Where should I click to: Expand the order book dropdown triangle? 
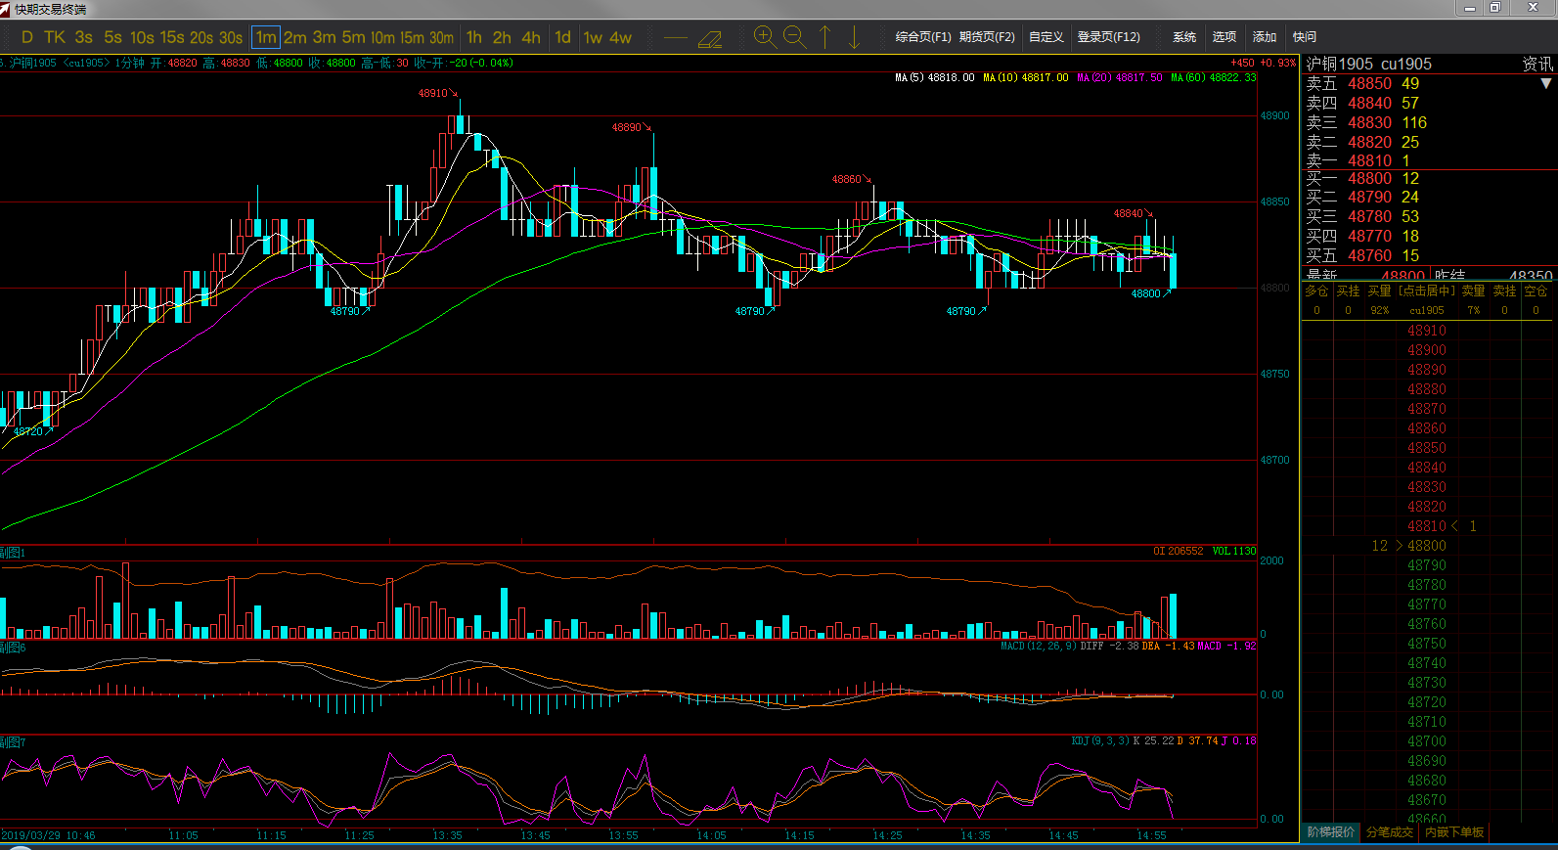[1546, 83]
